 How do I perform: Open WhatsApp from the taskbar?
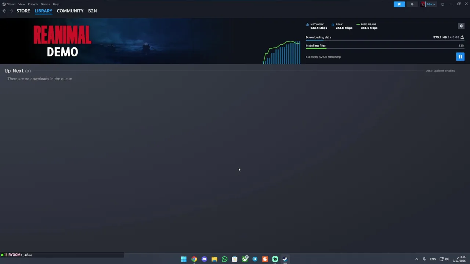[x=224, y=259]
